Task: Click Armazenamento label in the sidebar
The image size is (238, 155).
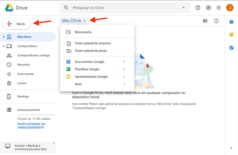Action: point(29,110)
